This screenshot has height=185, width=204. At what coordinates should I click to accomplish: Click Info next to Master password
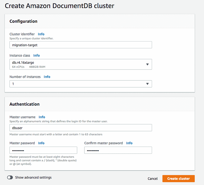pyautogui.click(x=41, y=143)
